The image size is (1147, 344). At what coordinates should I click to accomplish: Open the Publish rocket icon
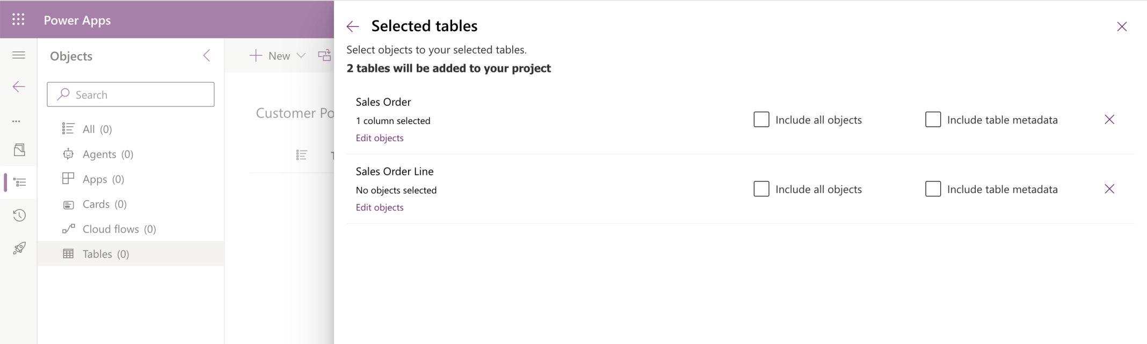[19, 248]
